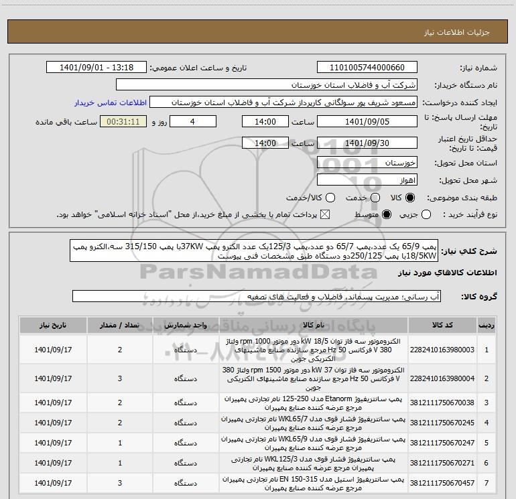Viewport: 516px width, 499px height.
Task: Click the announcement date field 1401/09/01 - 13:18
Action: click(96, 68)
